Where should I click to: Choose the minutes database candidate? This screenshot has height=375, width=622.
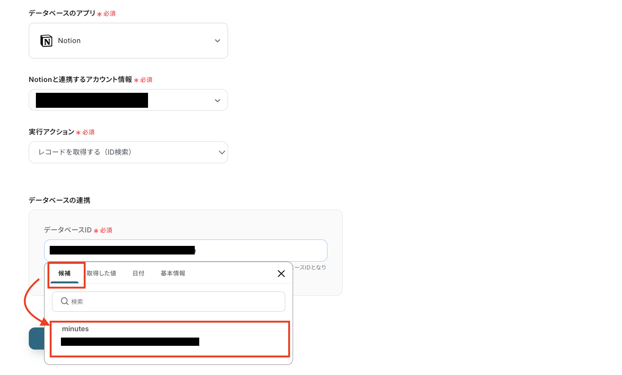point(170,339)
